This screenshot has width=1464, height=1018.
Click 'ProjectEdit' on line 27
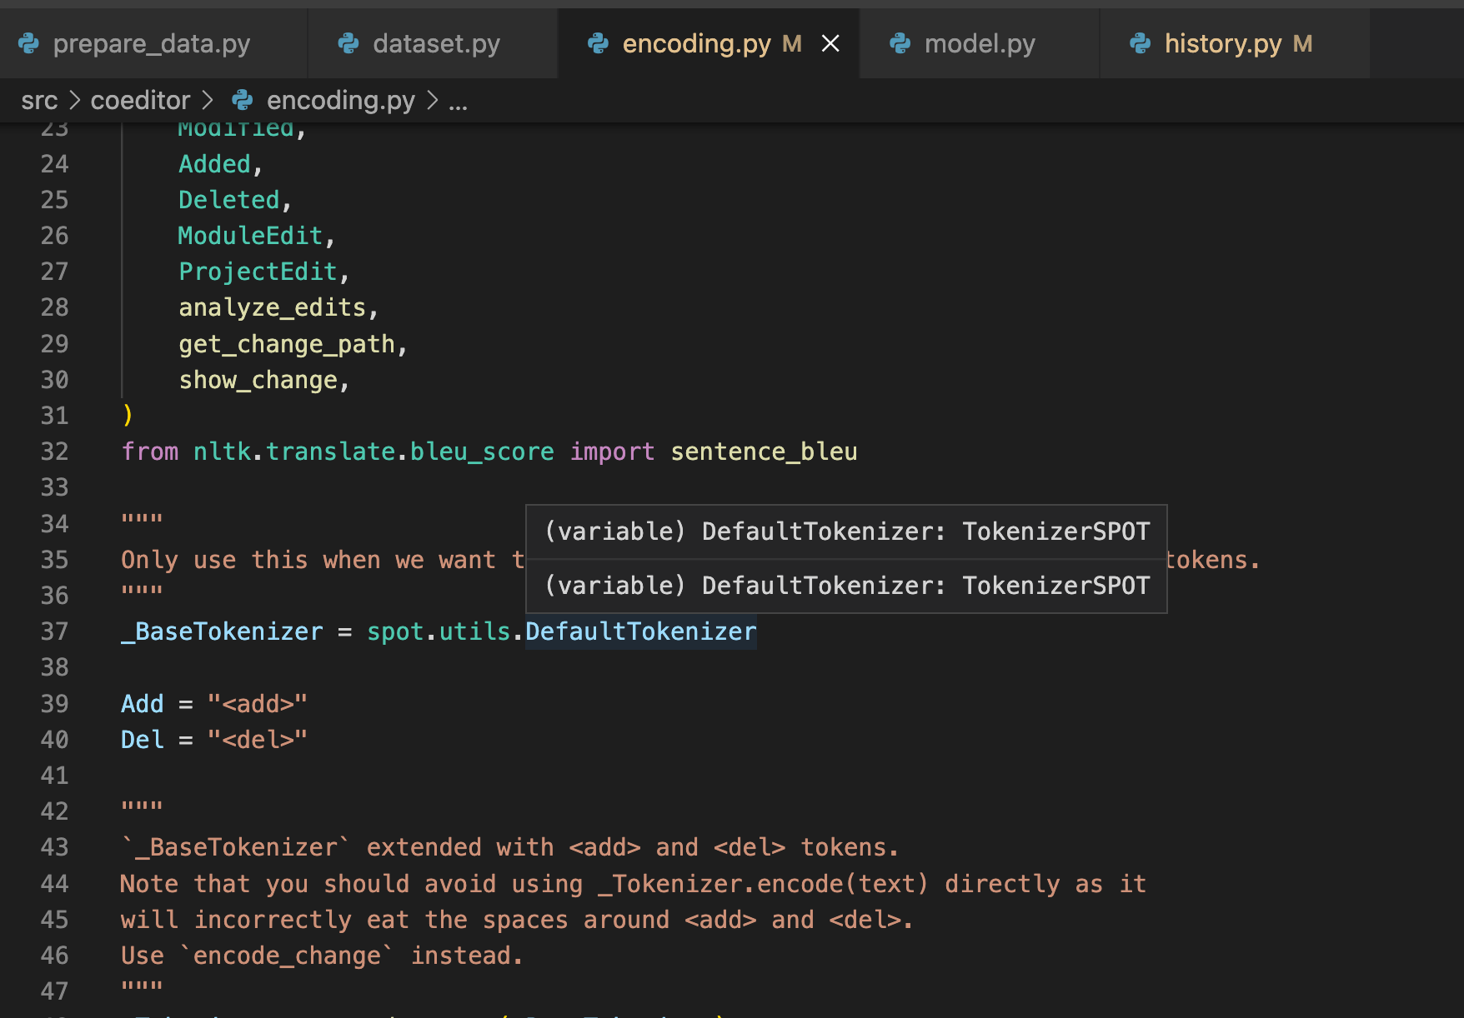tap(258, 272)
